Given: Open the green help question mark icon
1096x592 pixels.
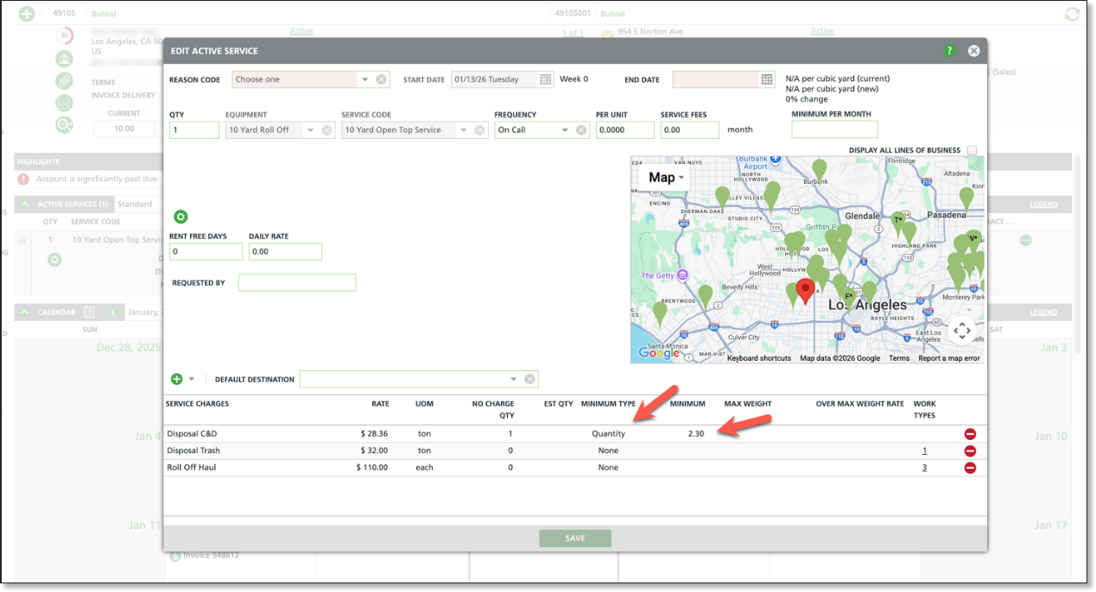Looking at the screenshot, I should tap(949, 51).
